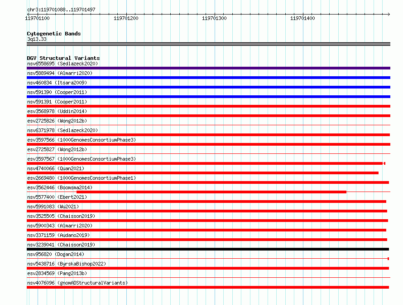Select the nsv5889494 (Almarri2020) label
Viewport: 403px width, 305px height.
pos(60,73)
